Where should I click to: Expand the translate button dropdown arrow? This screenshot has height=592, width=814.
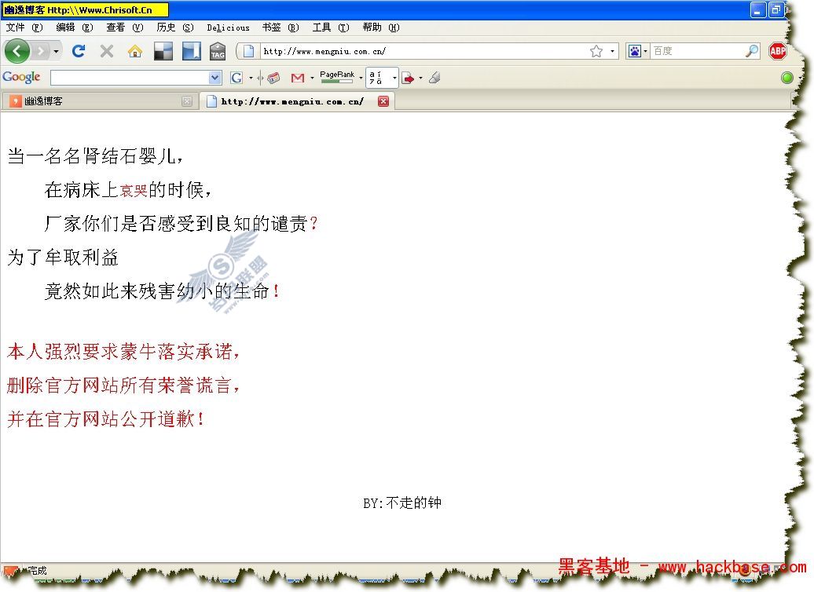pos(394,78)
